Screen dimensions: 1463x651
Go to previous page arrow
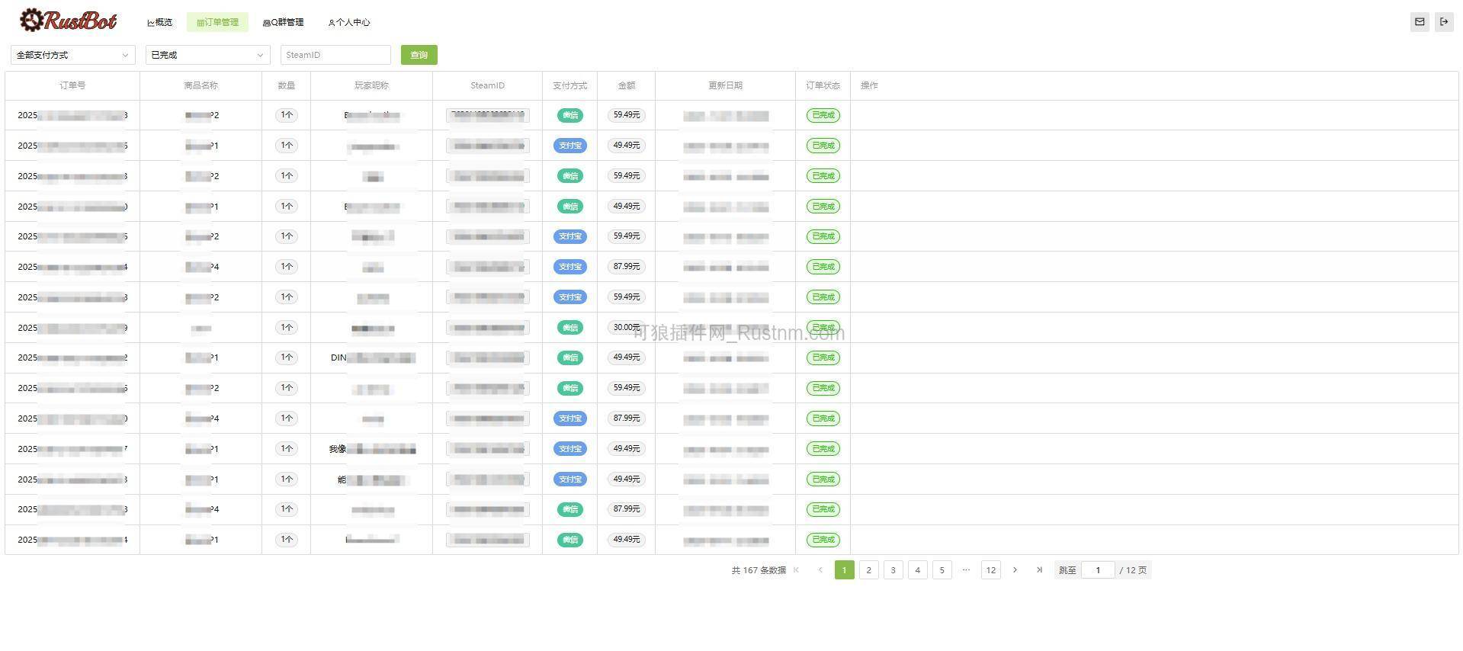pos(820,570)
